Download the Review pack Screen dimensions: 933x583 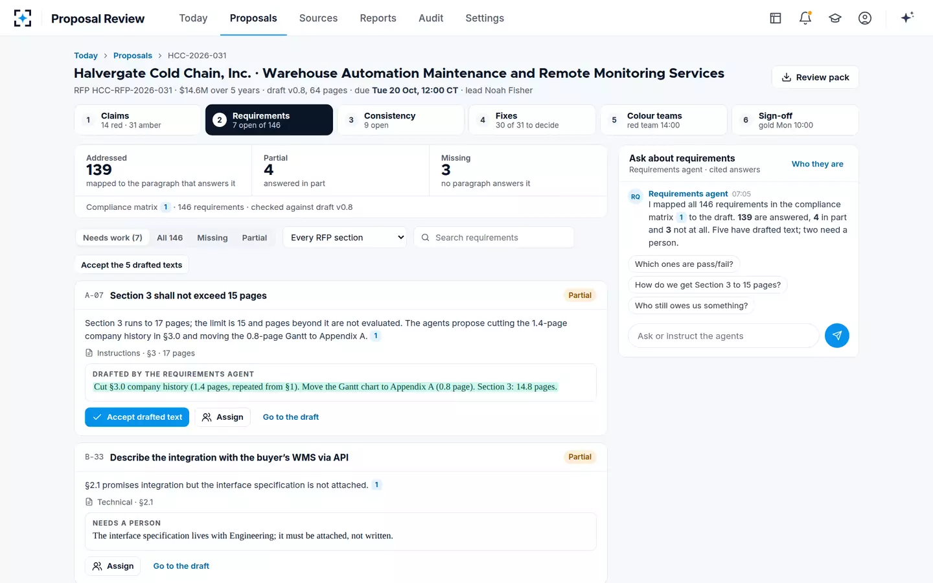click(815, 77)
